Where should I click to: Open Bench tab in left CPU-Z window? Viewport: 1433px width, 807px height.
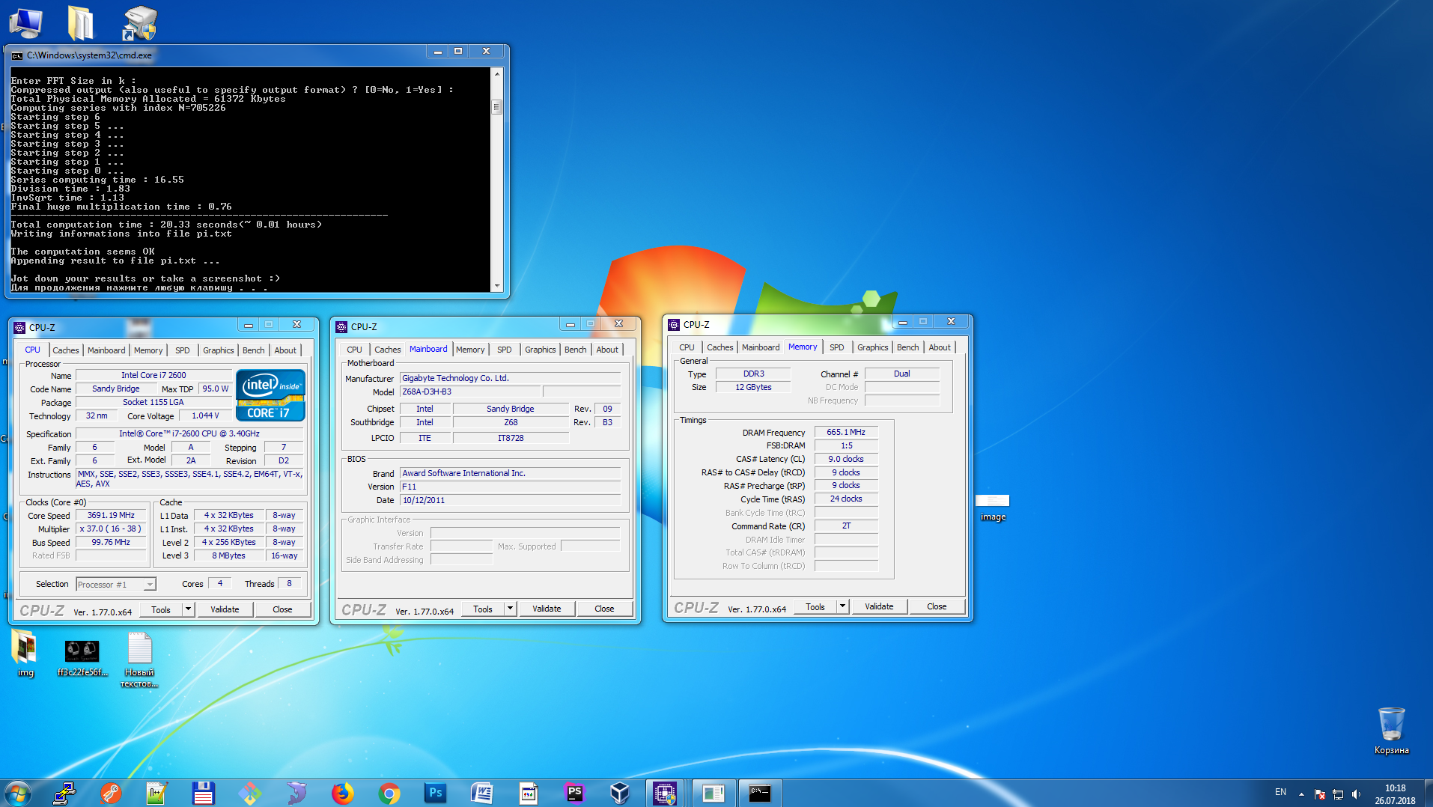(253, 350)
